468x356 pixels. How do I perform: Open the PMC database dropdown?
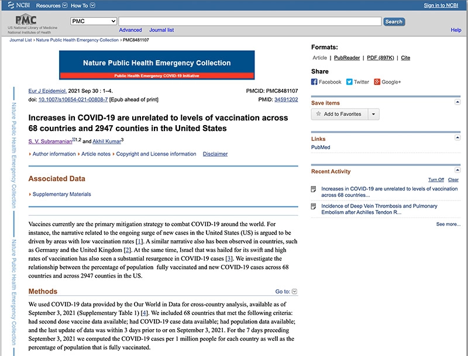(94, 21)
